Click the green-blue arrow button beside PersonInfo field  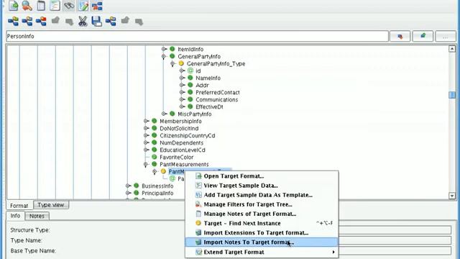point(423,37)
